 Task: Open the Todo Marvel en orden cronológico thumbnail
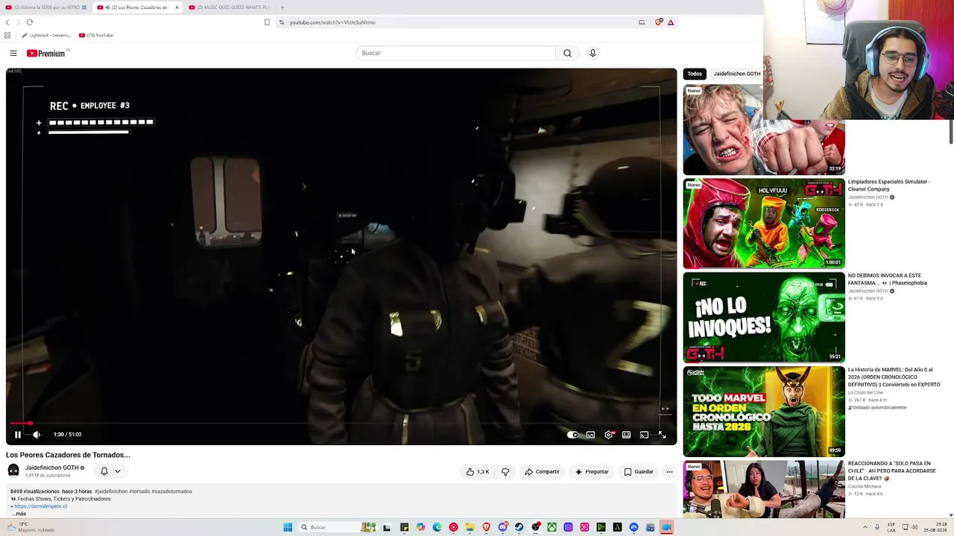(x=764, y=411)
